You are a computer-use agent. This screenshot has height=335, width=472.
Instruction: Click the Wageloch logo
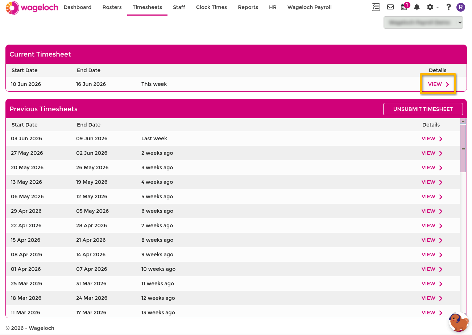coord(32,8)
